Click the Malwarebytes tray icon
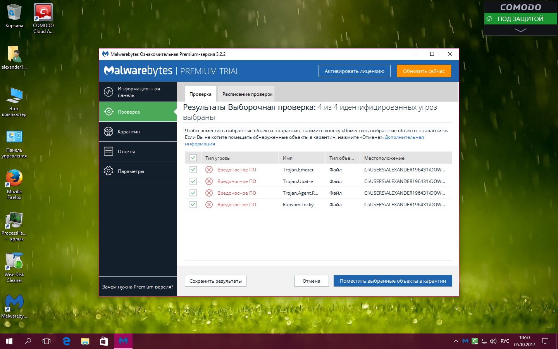Image resolution: width=558 pixels, height=349 pixels. pos(465,341)
